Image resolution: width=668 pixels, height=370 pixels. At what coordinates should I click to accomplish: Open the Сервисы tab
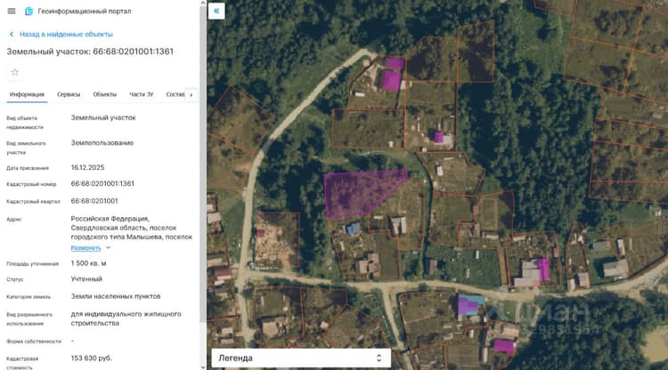point(69,94)
